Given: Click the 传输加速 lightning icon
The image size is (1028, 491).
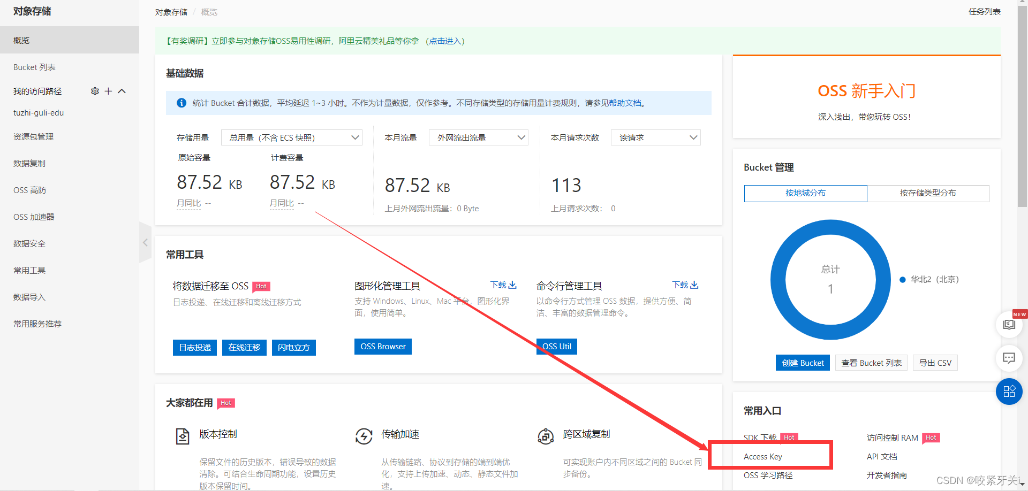Looking at the screenshot, I should [364, 436].
